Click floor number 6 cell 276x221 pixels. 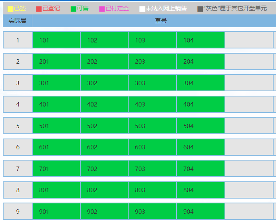click(x=18, y=147)
